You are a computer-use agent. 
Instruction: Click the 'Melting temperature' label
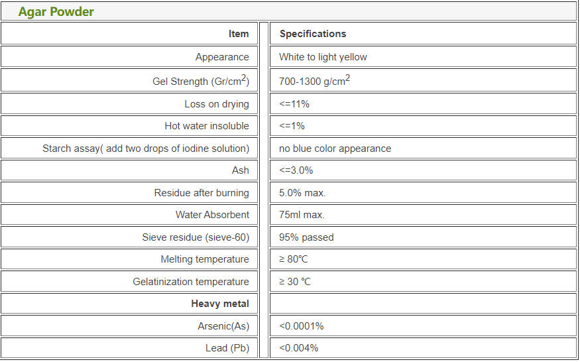pos(205,259)
